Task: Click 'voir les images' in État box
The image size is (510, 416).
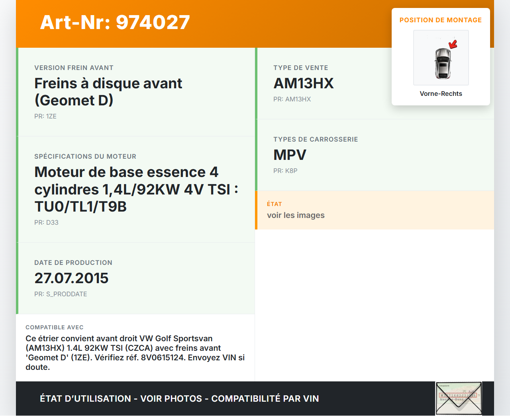Action: (x=296, y=216)
